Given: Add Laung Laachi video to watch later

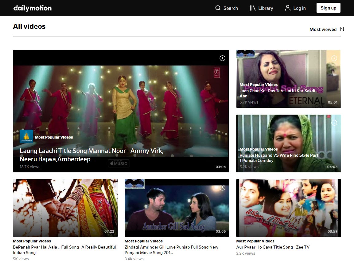Looking at the screenshot, I should click(x=222, y=58).
